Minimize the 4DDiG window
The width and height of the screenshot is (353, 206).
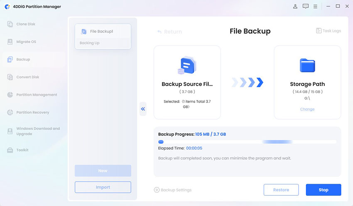[328, 6]
